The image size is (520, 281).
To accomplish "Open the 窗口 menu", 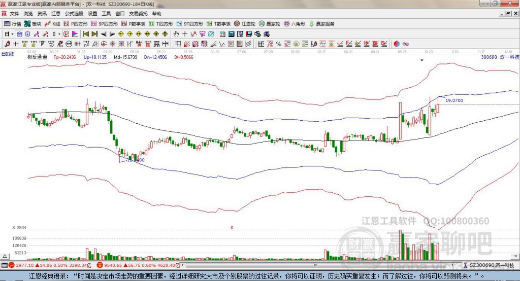I will click(x=120, y=14).
